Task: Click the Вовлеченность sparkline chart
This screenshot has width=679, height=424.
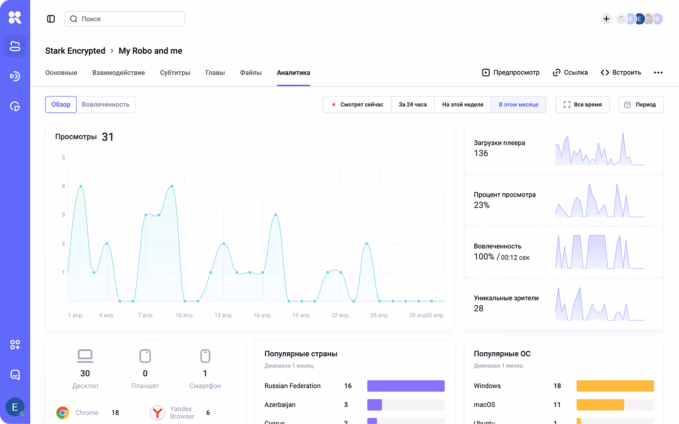Action: tap(600, 252)
